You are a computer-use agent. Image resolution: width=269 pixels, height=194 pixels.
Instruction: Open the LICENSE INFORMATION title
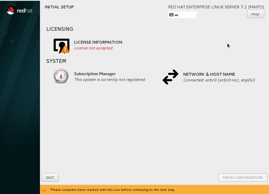(98, 42)
